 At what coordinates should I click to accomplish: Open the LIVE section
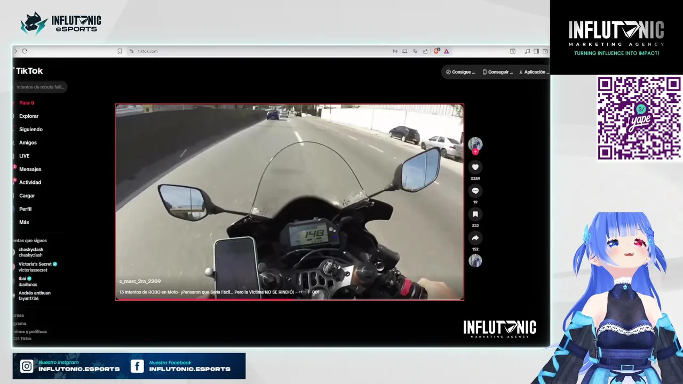pos(25,156)
